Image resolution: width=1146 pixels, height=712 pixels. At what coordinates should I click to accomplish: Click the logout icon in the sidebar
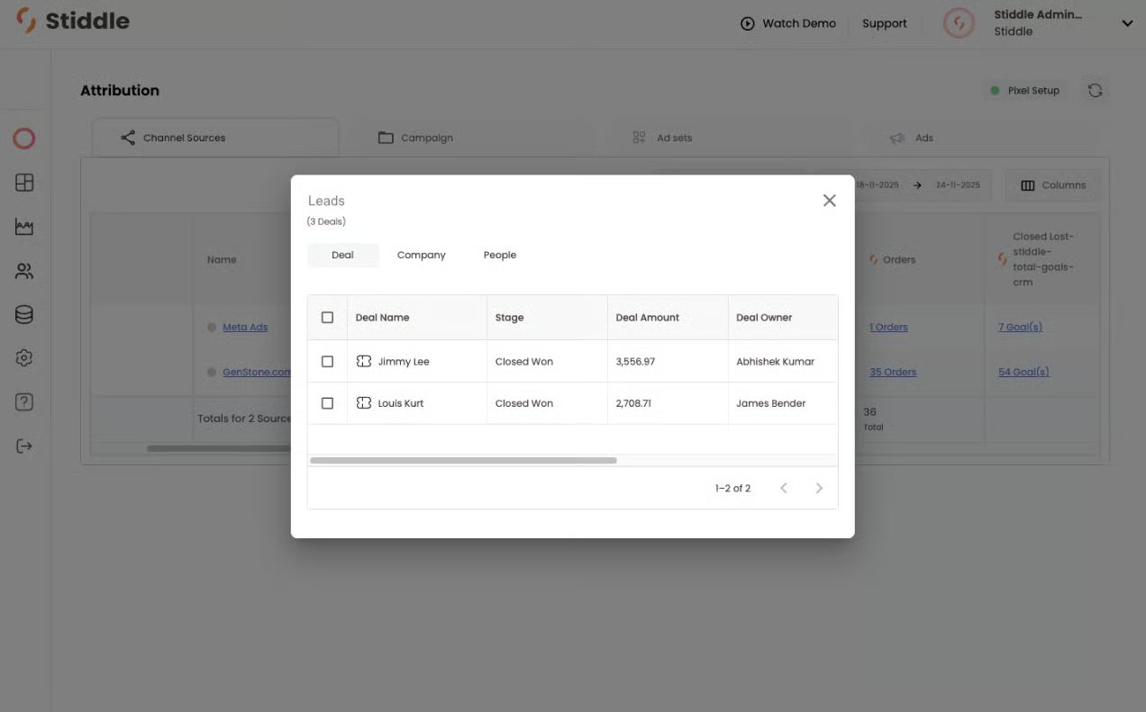24,446
